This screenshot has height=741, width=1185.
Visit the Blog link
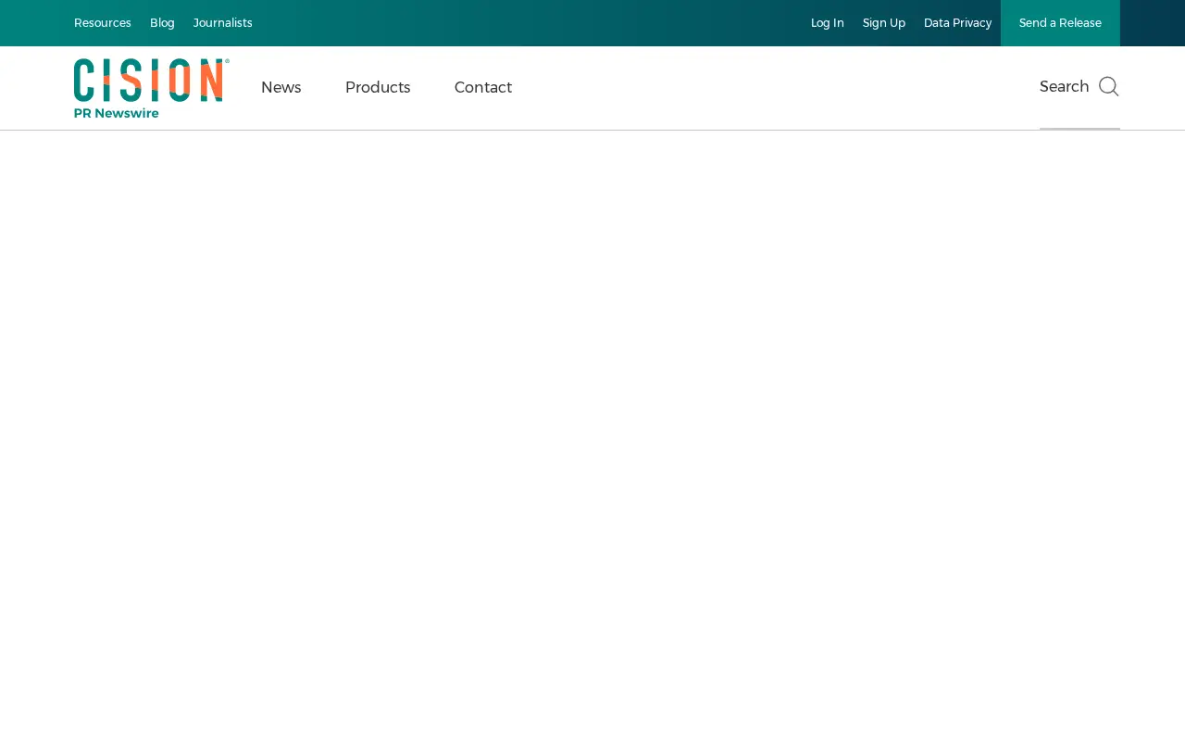[x=162, y=23]
